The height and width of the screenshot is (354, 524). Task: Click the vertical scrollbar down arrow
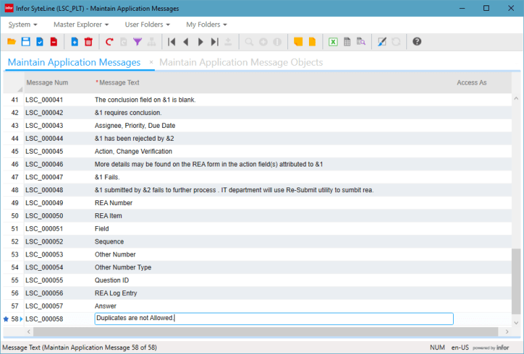[516, 323]
